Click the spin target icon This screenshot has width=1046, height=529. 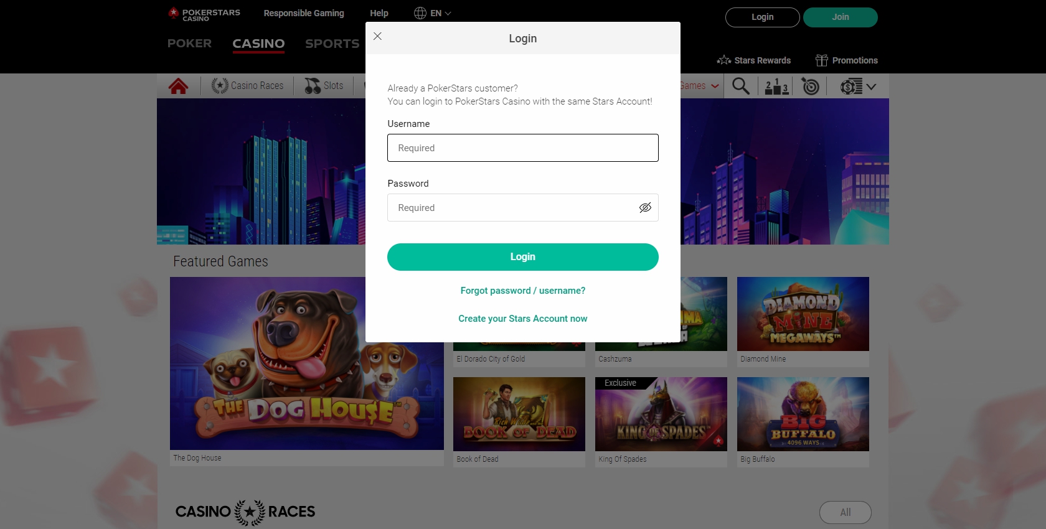tap(810, 86)
